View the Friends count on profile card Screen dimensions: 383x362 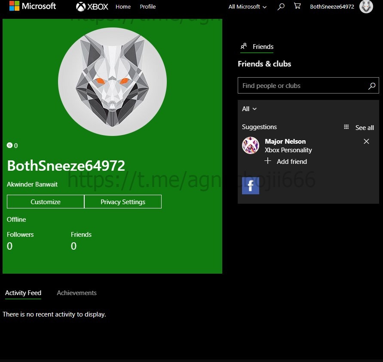tap(74, 246)
